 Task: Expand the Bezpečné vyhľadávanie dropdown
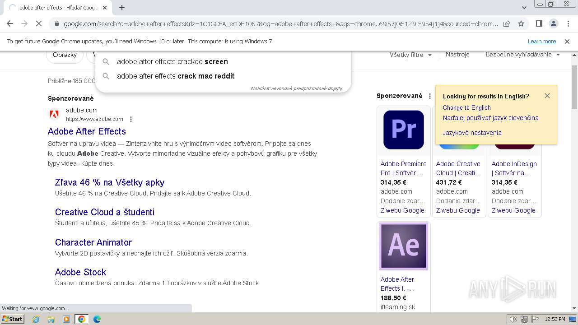click(x=523, y=55)
